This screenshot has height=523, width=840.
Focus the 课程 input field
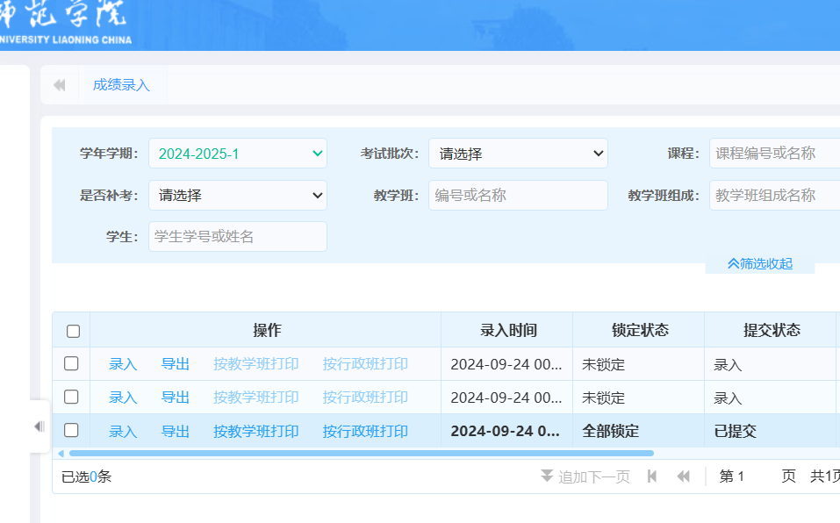click(x=775, y=154)
